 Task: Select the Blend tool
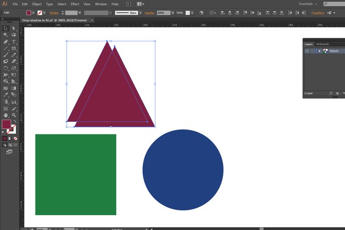tap(14, 95)
